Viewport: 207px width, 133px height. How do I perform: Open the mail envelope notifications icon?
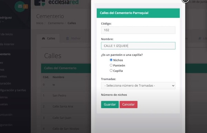(x=20, y=6)
